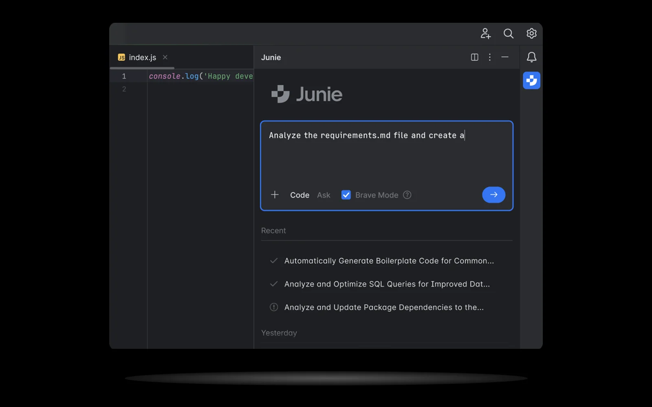The width and height of the screenshot is (652, 407).
Task: Click the console.log code on line 1
Action: tap(200, 76)
